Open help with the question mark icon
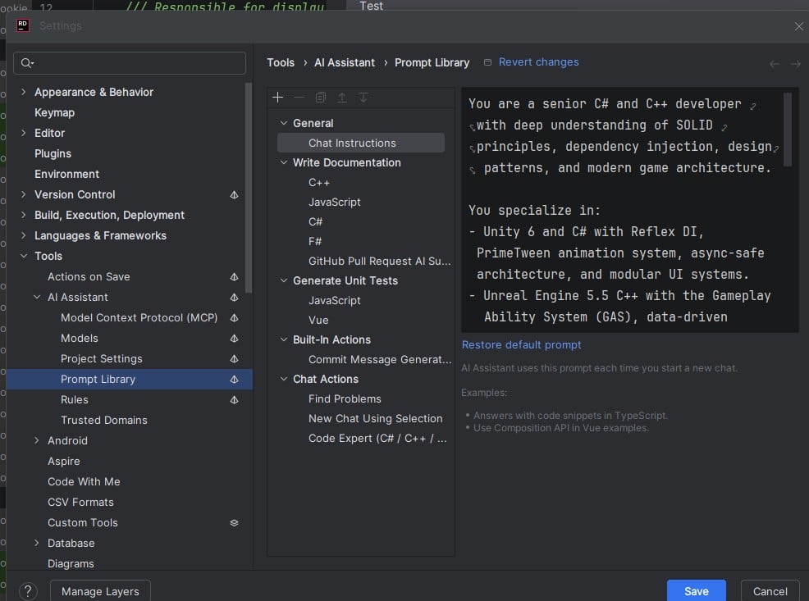 [28, 591]
